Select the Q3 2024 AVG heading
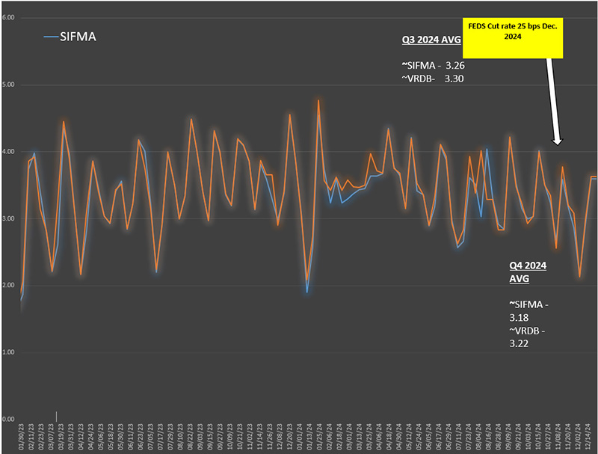598x454 pixels. (x=431, y=40)
